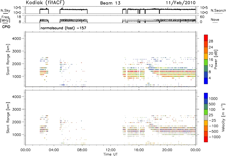226x156 pixels.
Task: Click the Slant Range title of power panel
Action: [x=8, y=59]
